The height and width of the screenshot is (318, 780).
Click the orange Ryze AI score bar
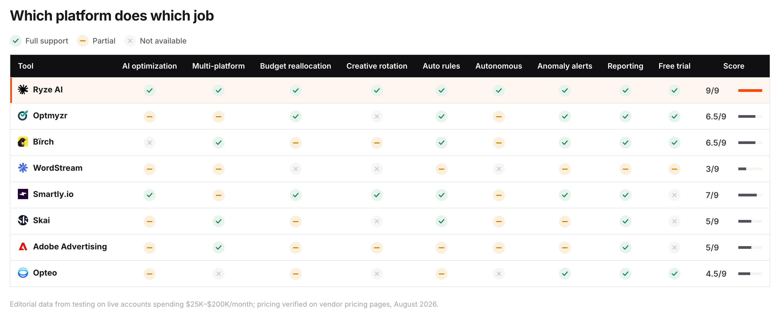(750, 91)
